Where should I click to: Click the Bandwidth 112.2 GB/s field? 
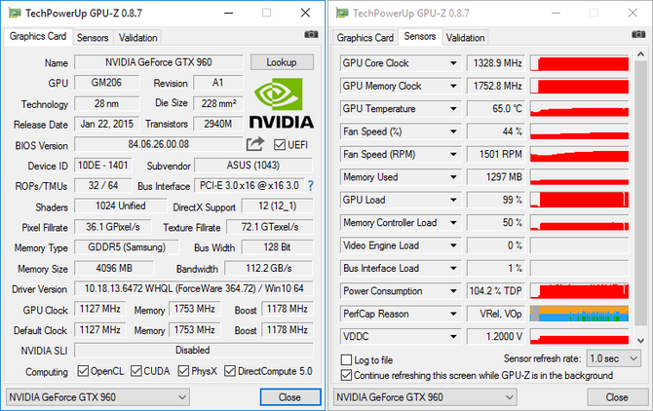tap(269, 268)
